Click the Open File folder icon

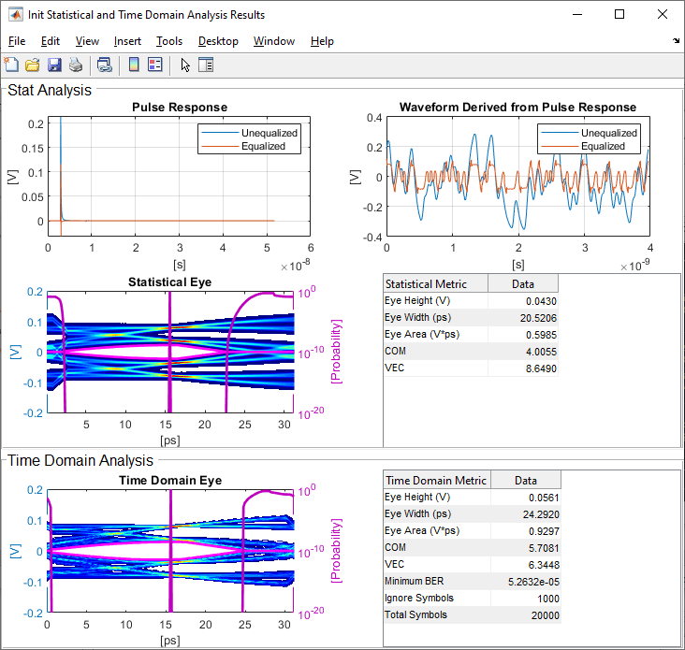pos(33,65)
